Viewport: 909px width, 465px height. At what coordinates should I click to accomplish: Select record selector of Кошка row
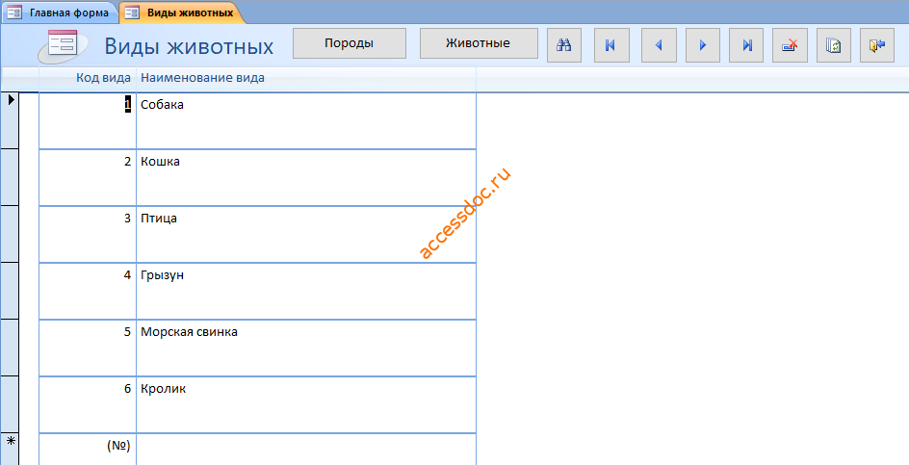(10, 177)
